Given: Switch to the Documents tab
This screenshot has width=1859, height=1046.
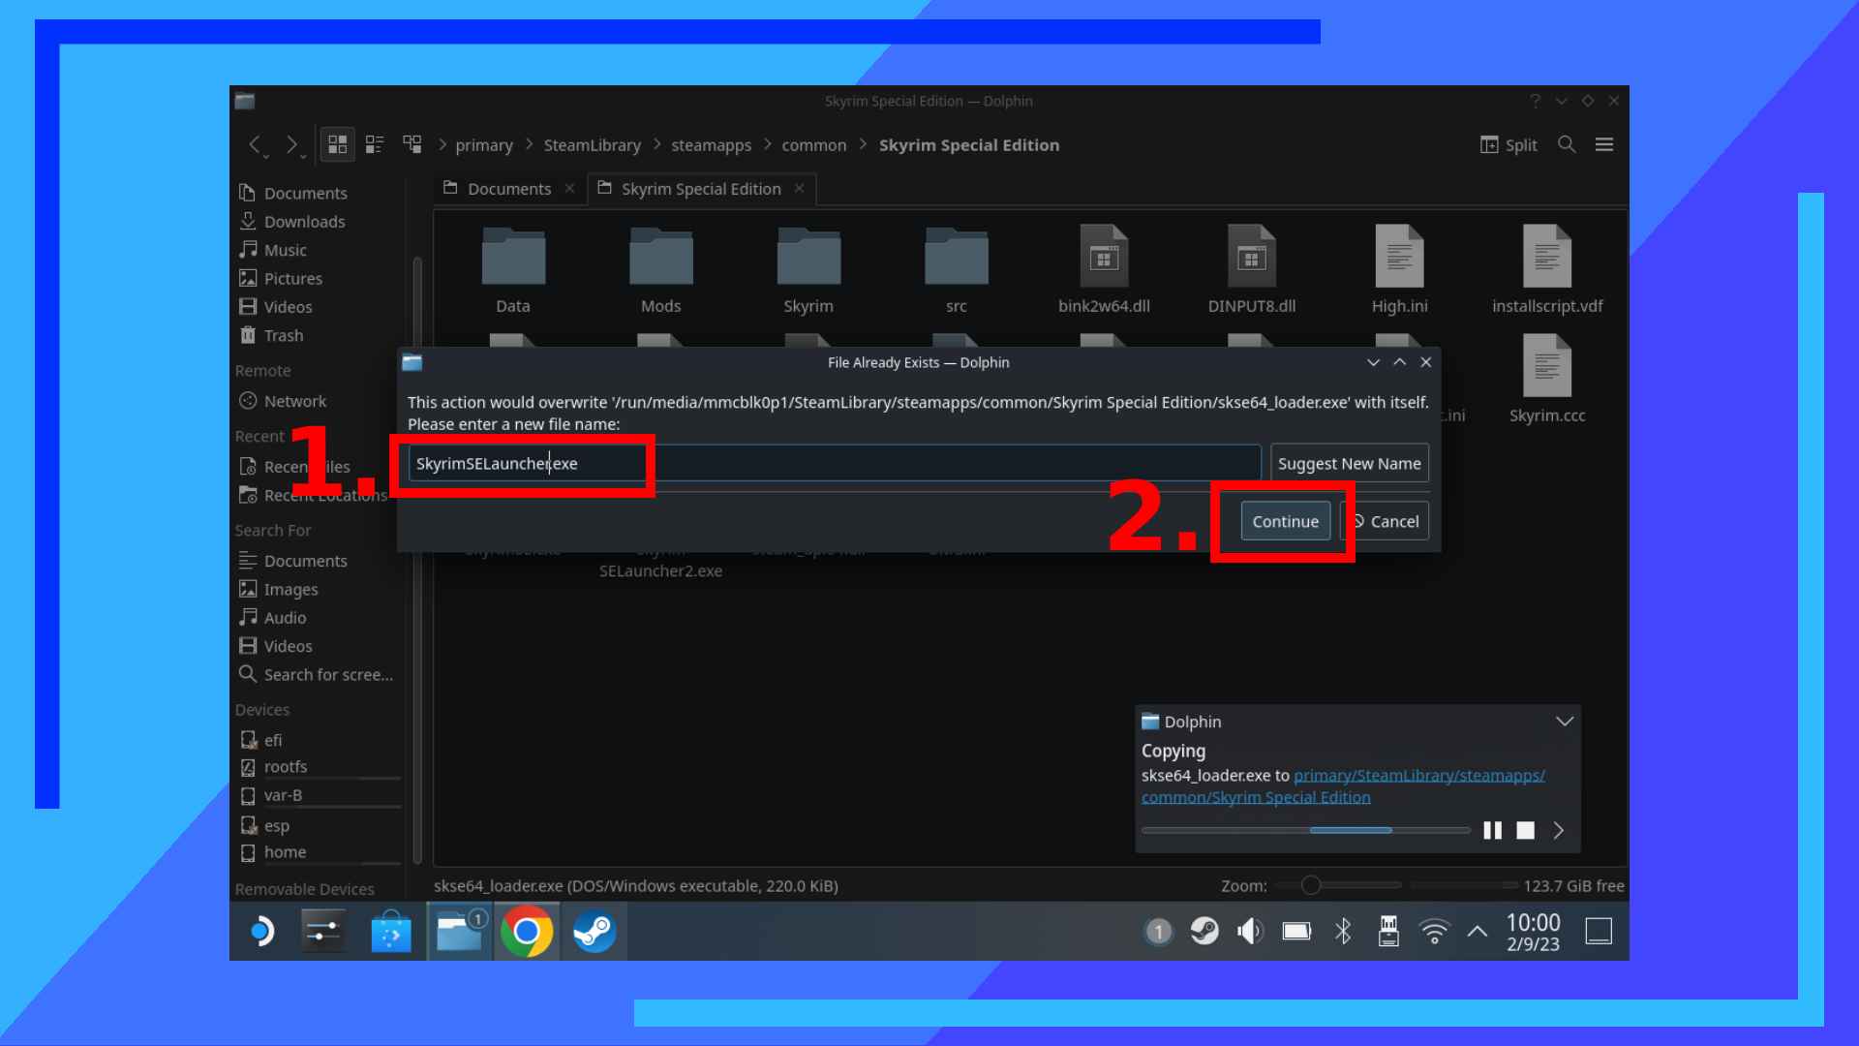Looking at the screenshot, I should 508,189.
